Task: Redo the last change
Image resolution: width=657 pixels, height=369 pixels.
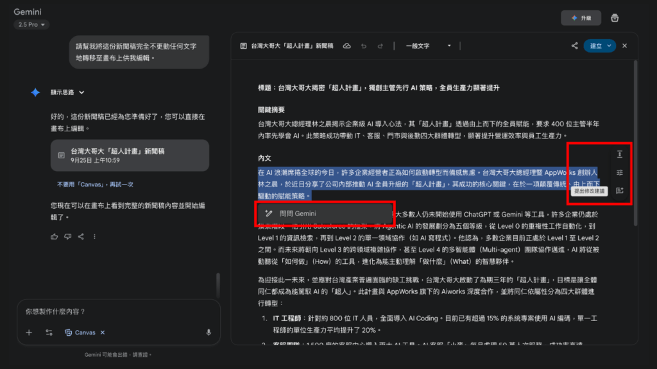Action: [379, 45]
